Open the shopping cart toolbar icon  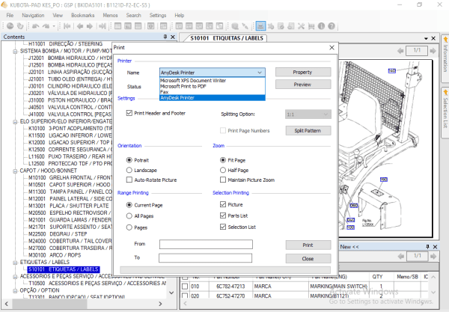tap(311, 26)
